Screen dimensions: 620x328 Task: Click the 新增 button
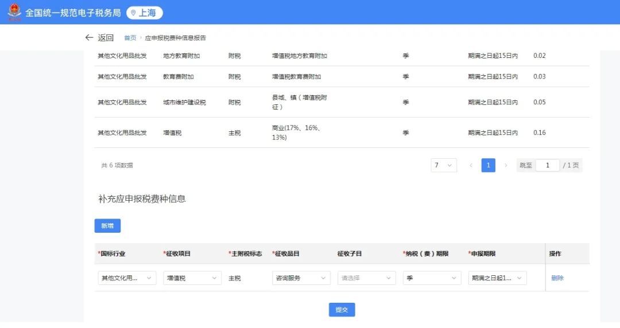[x=107, y=226]
